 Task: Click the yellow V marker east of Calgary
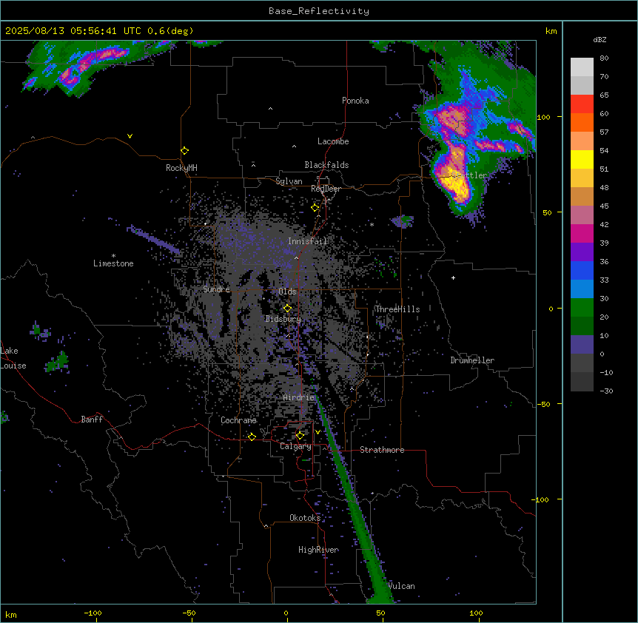click(318, 432)
